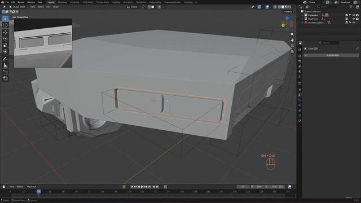Hide the Collection row eye icon

pos(354,15)
